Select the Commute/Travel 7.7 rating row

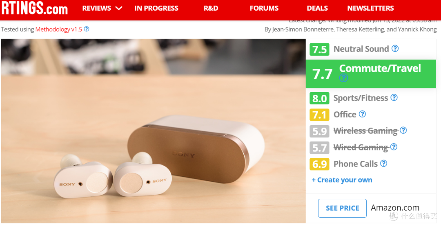click(x=371, y=74)
